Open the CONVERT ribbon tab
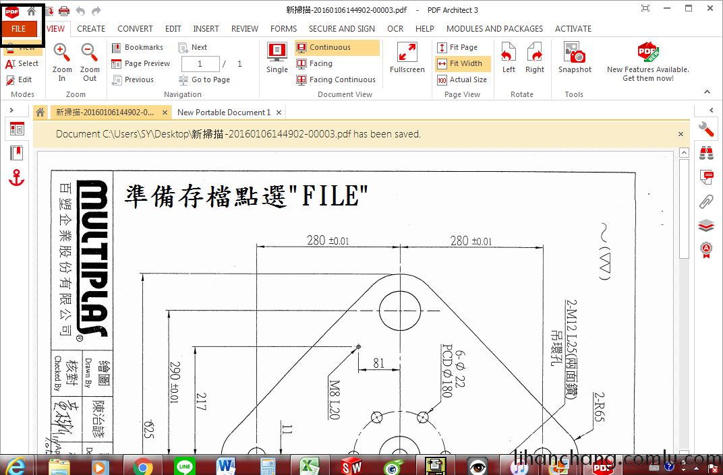Viewport: 723px width, 475px height. [x=135, y=29]
